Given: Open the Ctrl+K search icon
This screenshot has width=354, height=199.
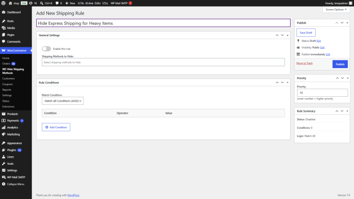Looking at the screenshot, I should (41, 3).
